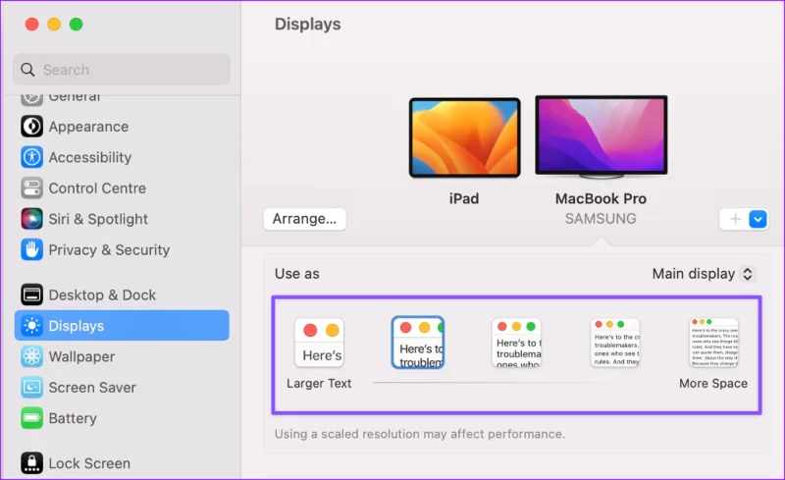Choose the second resolution option (selected)

click(x=418, y=343)
